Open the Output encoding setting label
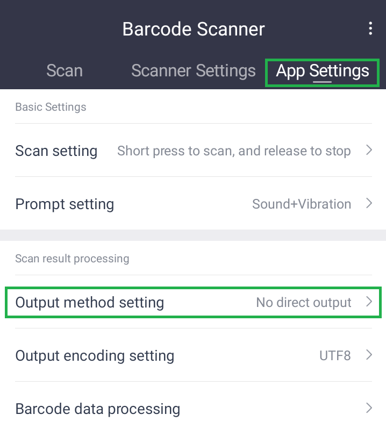 (x=95, y=356)
